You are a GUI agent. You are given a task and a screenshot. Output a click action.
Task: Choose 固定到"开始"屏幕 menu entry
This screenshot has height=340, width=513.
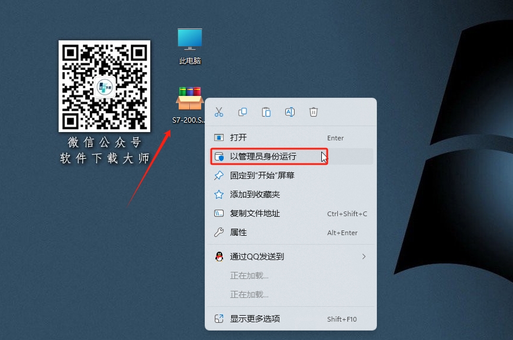[291, 175]
